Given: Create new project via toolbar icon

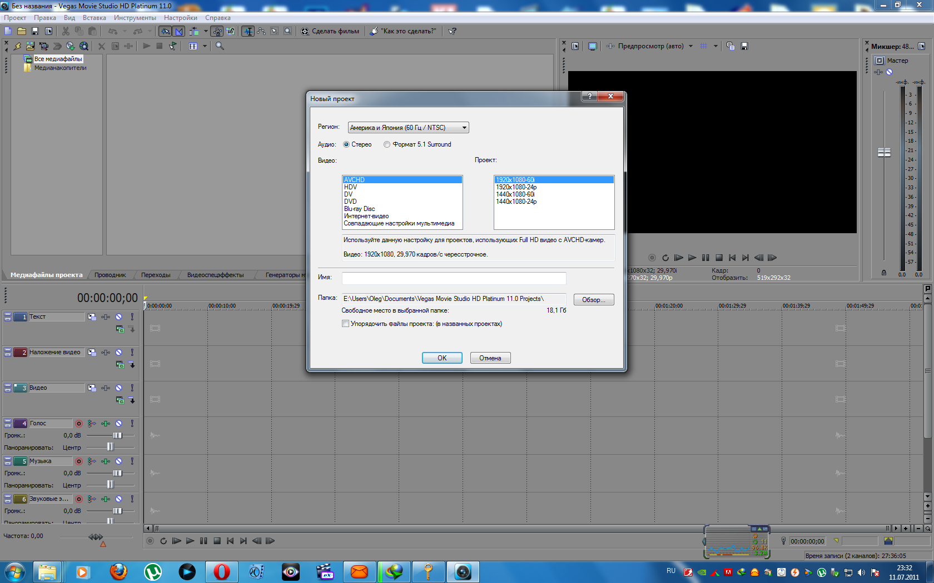Looking at the screenshot, I should pos(8,31).
